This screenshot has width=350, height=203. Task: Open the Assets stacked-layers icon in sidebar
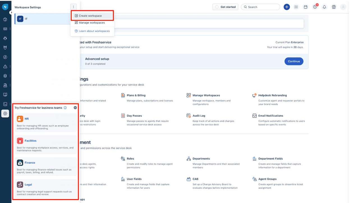tap(5, 76)
